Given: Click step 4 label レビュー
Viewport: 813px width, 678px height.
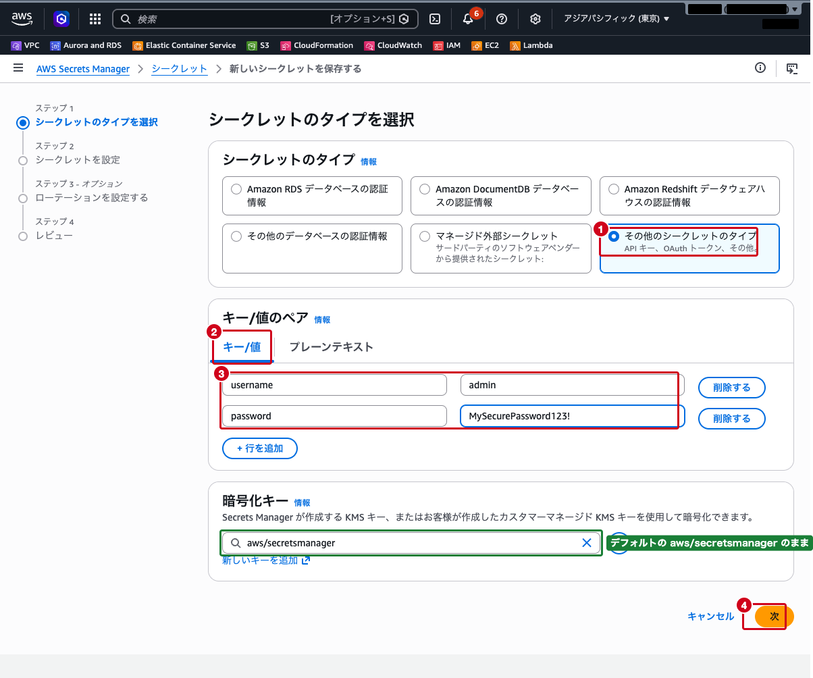Looking at the screenshot, I should click(54, 236).
